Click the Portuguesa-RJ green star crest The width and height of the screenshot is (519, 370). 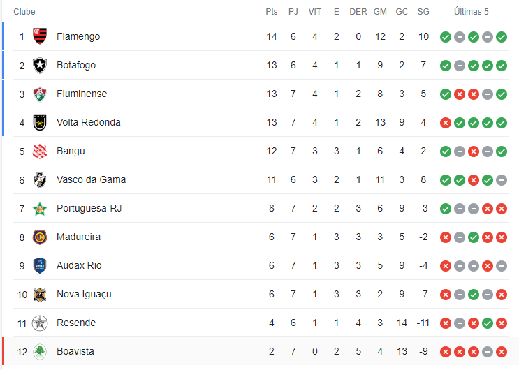(x=40, y=209)
